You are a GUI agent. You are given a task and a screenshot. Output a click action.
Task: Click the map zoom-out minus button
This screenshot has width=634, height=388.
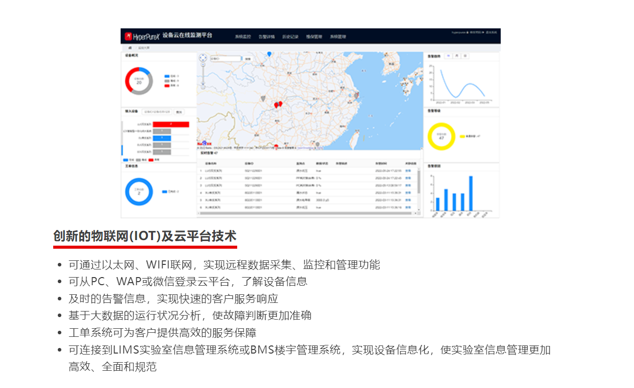coord(203,87)
